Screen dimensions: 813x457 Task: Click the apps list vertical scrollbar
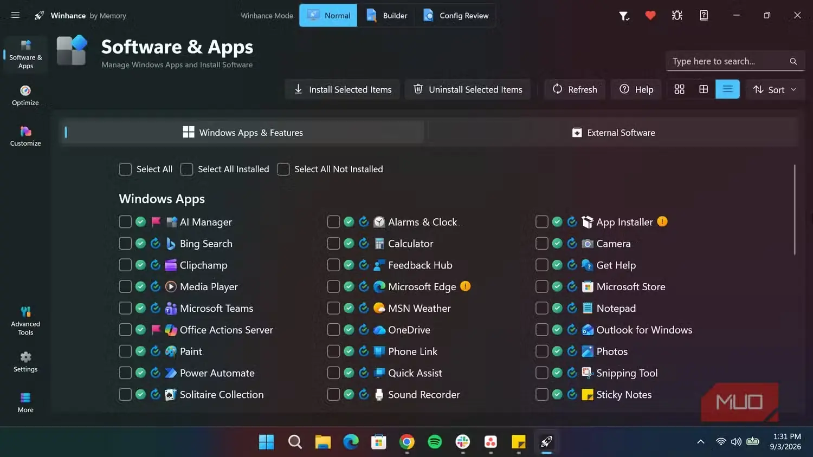795,210
